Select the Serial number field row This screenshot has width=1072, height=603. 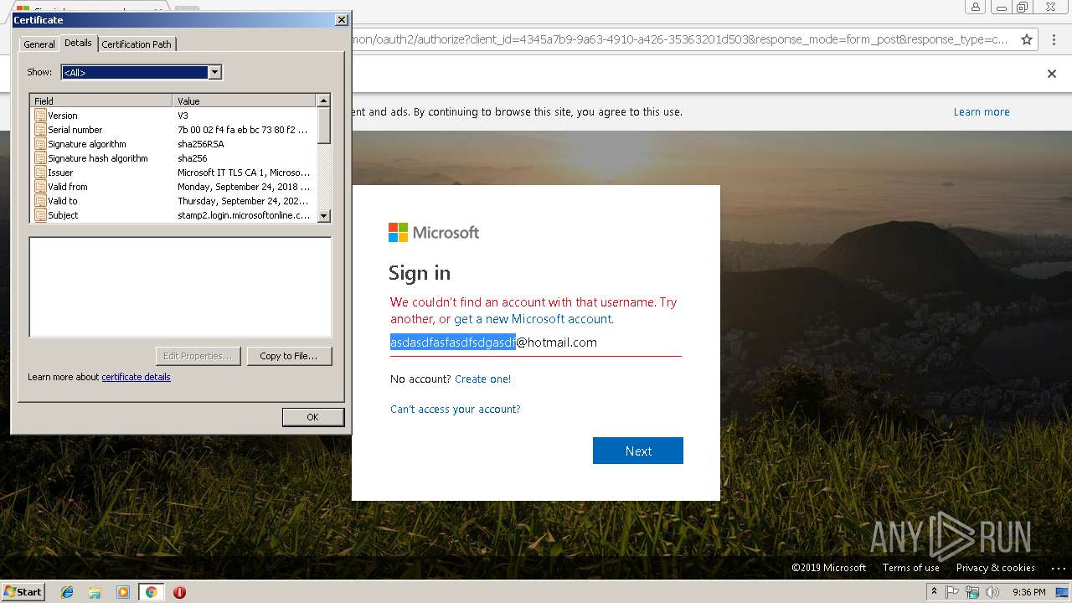173,130
